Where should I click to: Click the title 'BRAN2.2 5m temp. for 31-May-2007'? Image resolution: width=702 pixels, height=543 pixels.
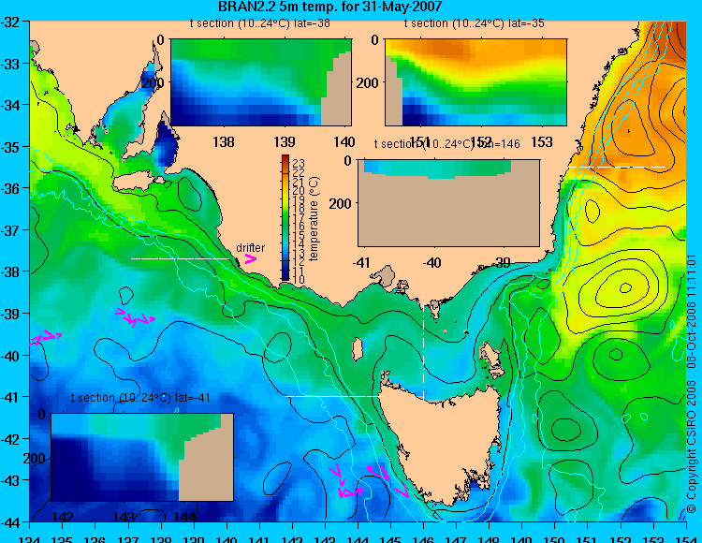(x=329, y=7)
